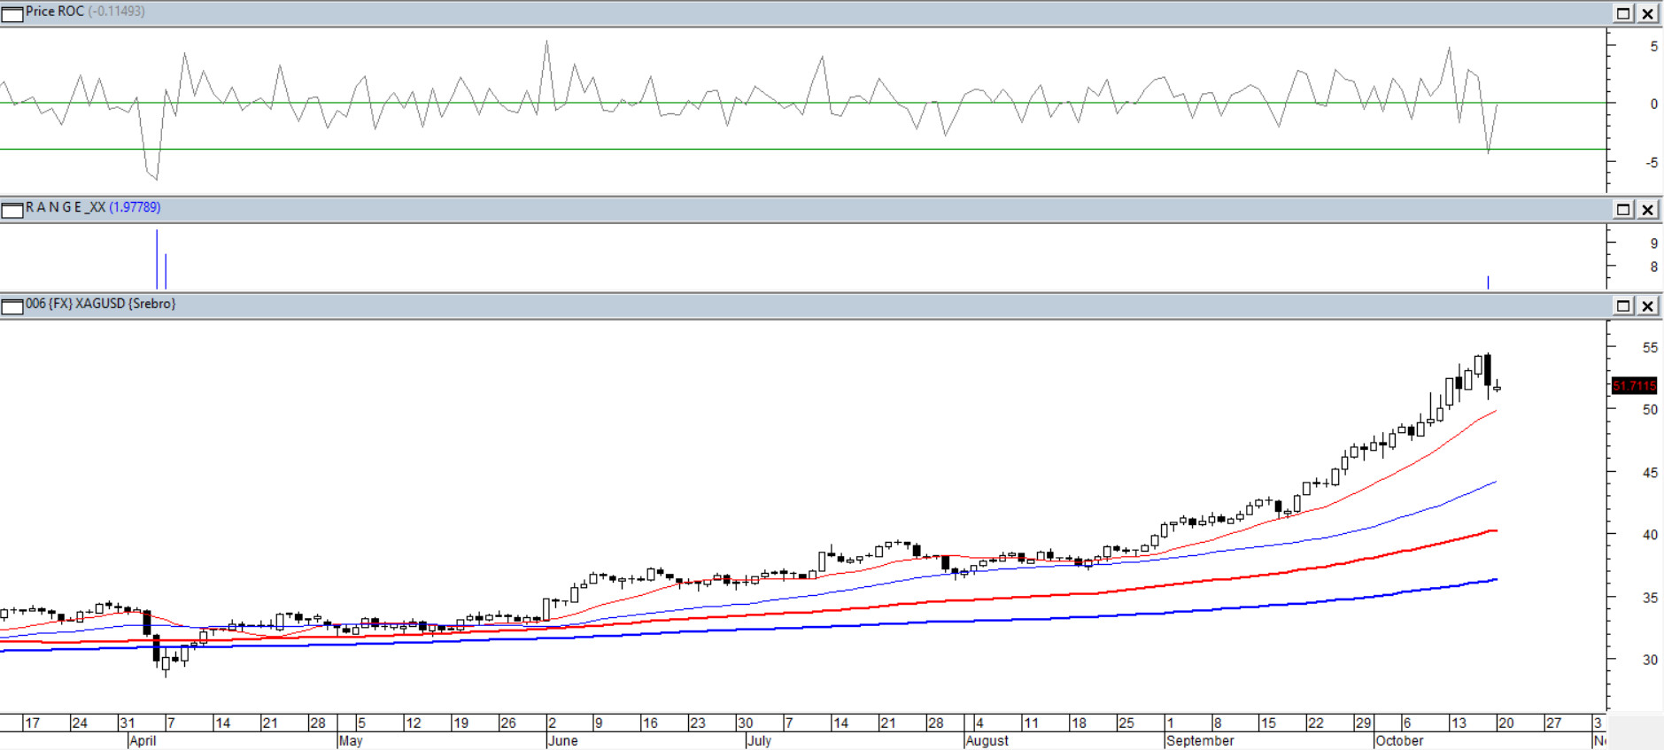Viewport: 1664px width, 750px height.
Task: Click the tall blue RANGE_XX spike in April
Action: tap(157, 259)
